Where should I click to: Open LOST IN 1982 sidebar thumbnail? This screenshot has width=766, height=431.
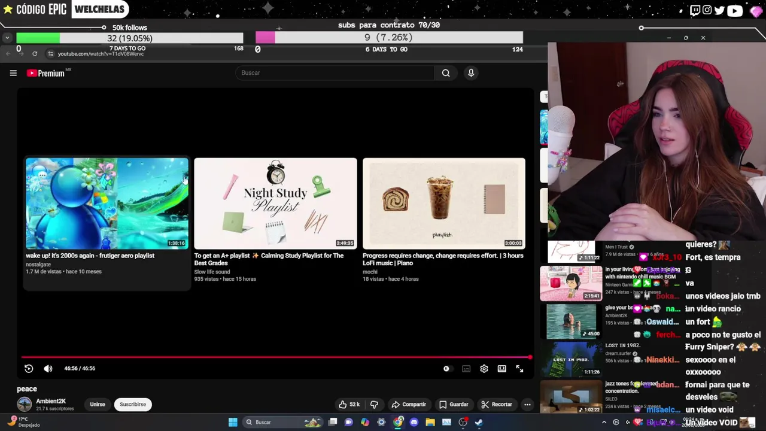pos(571,359)
